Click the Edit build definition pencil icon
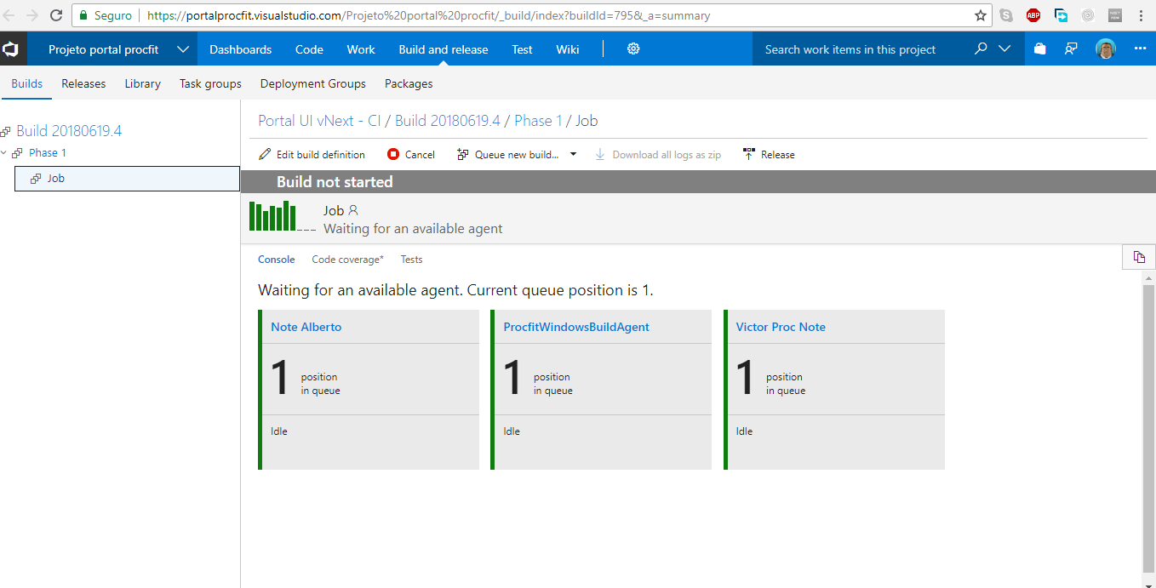Viewport: 1156px width, 588px height. coord(265,154)
